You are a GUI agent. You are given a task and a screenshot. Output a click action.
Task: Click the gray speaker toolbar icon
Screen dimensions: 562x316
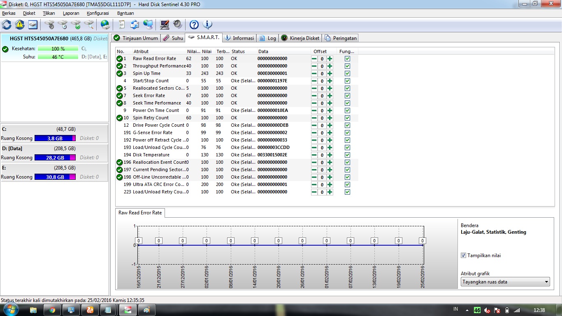pos(178,25)
